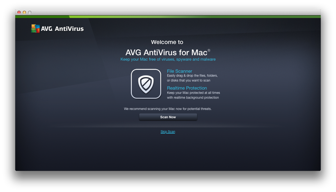Follow the Skip Scan link
The height and width of the screenshot is (192, 336).
tap(168, 132)
